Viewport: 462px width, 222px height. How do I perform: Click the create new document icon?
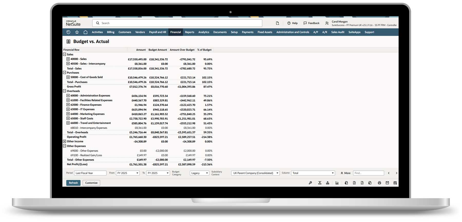(277, 23)
